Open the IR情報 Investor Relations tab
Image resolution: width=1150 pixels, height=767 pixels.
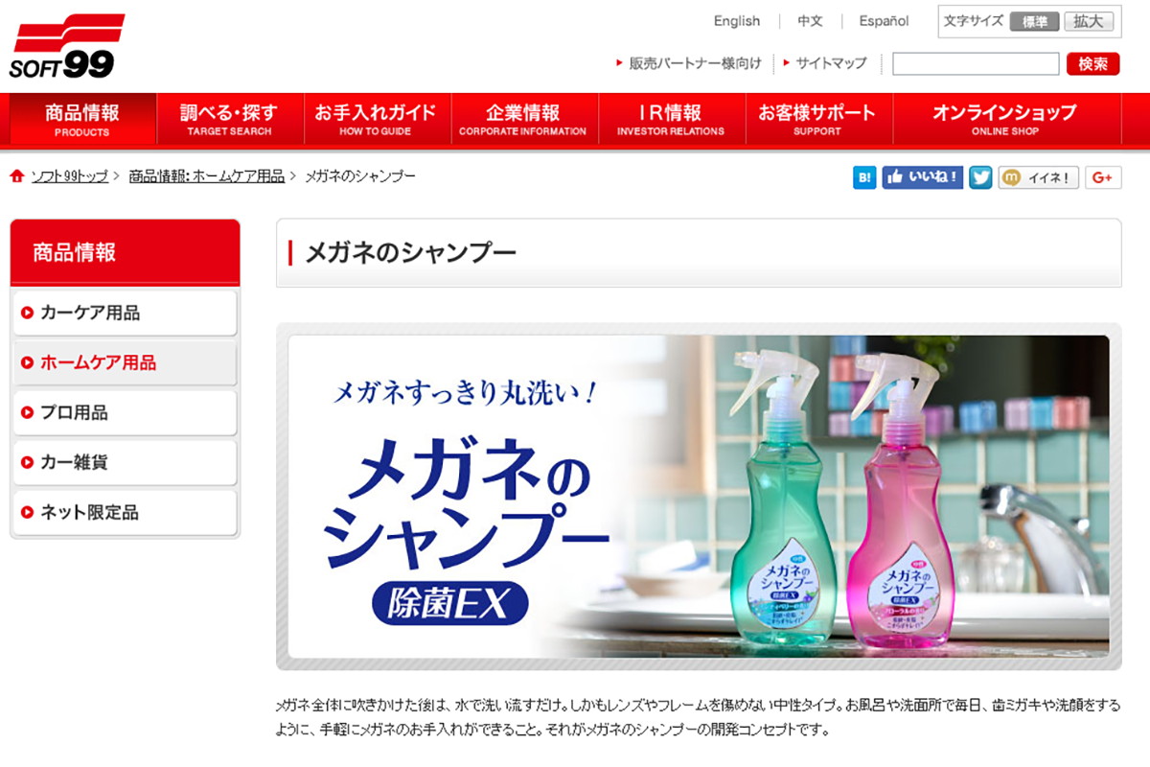coord(671,119)
